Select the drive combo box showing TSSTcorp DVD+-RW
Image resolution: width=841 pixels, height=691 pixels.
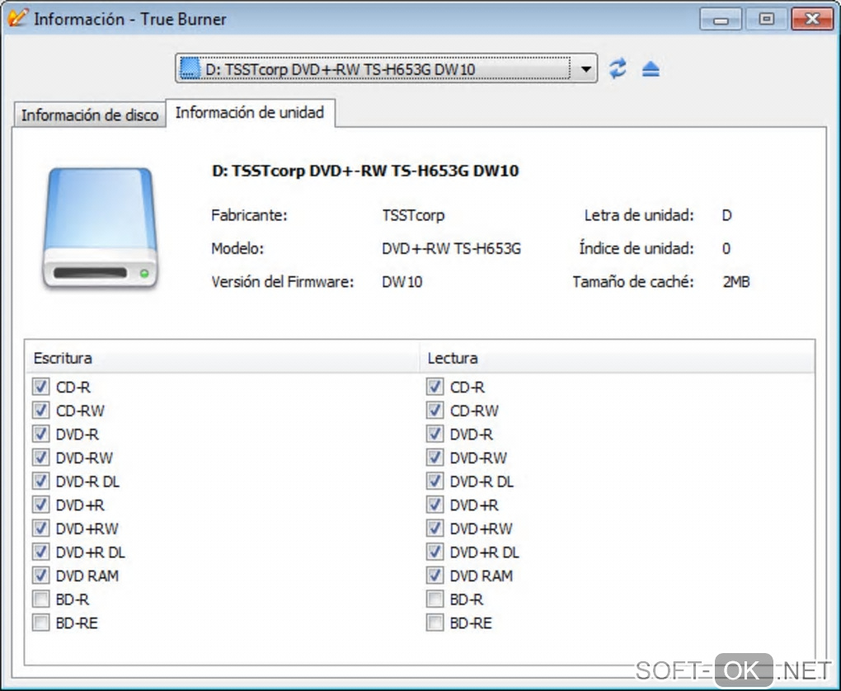(386, 68)
